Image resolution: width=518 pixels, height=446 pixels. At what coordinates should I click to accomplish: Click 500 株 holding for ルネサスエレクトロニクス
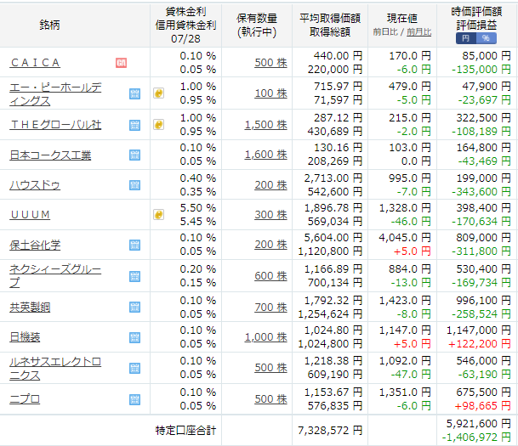[270, 368]
